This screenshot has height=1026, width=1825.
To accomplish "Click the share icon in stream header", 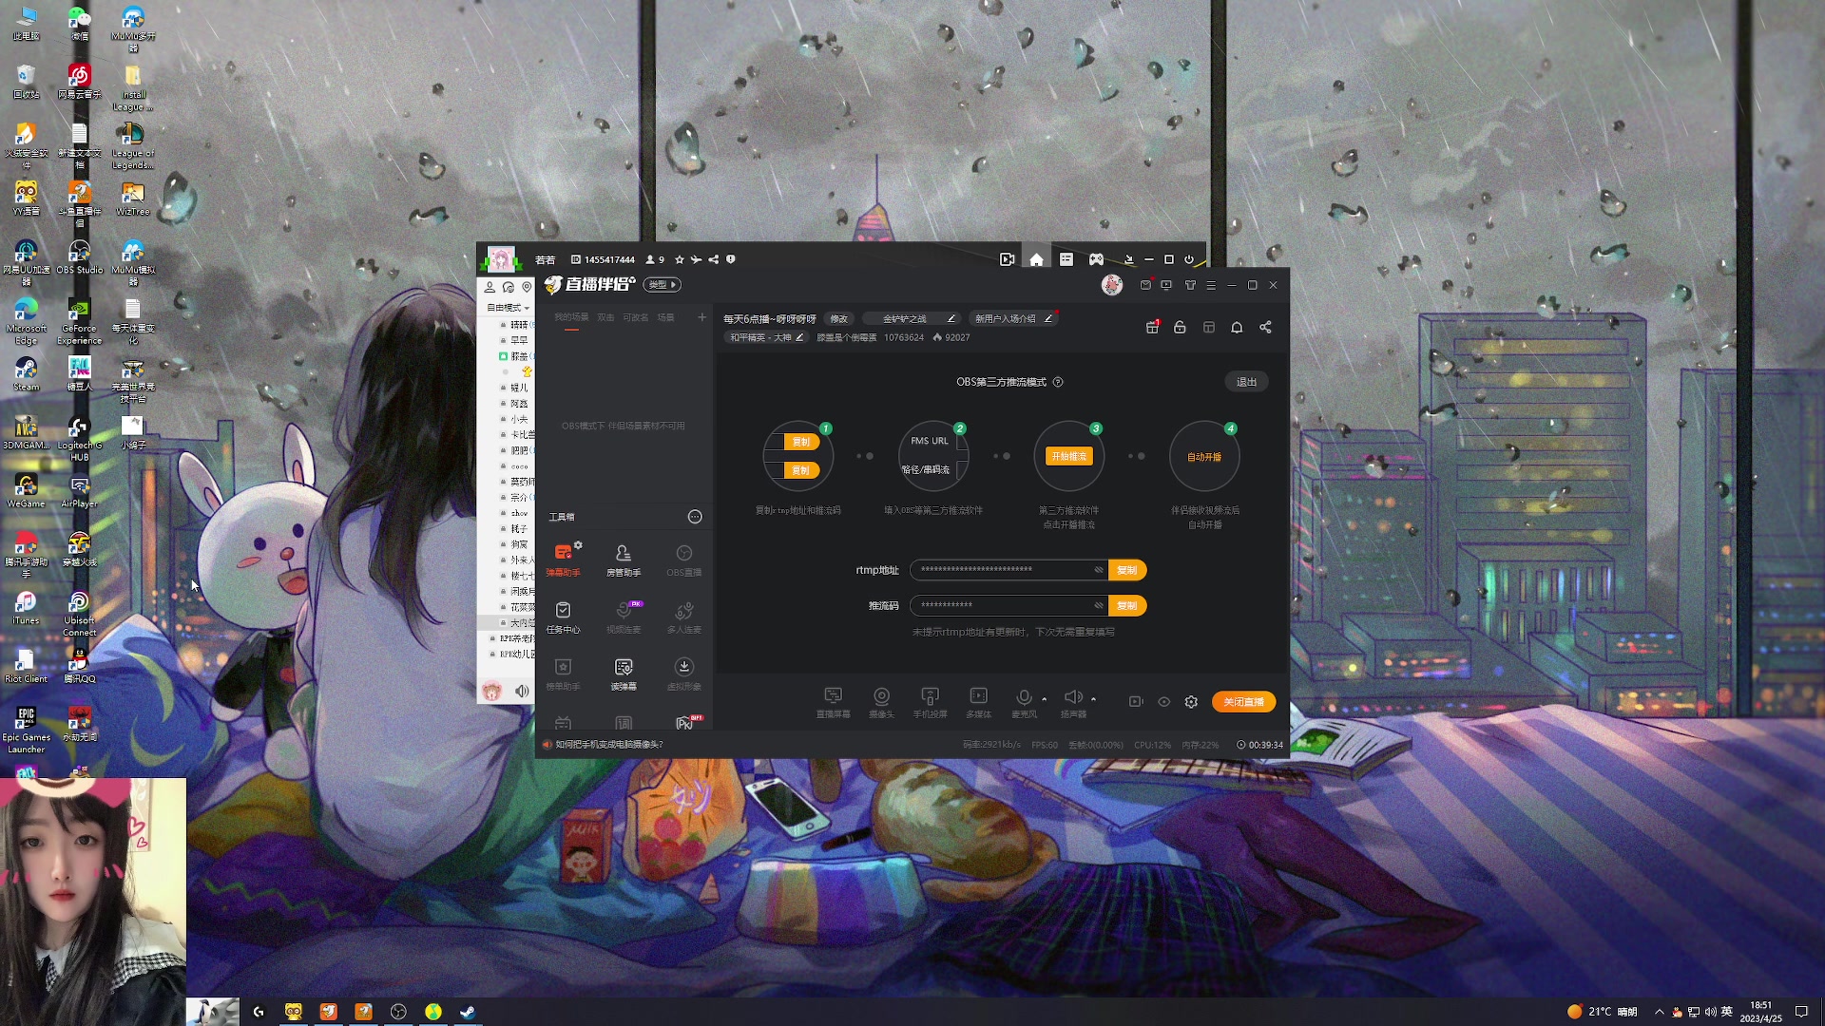I will coord(1265,328).
